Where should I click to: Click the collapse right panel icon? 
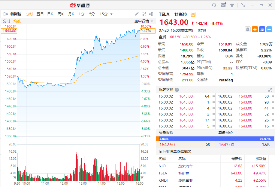[x=151, y=14]
